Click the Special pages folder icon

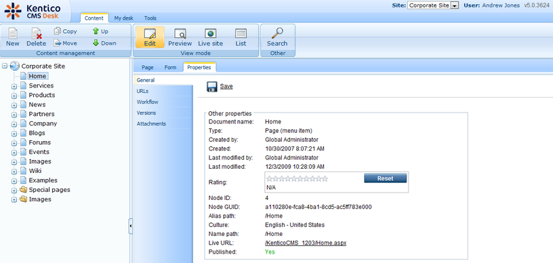[23, 190]
